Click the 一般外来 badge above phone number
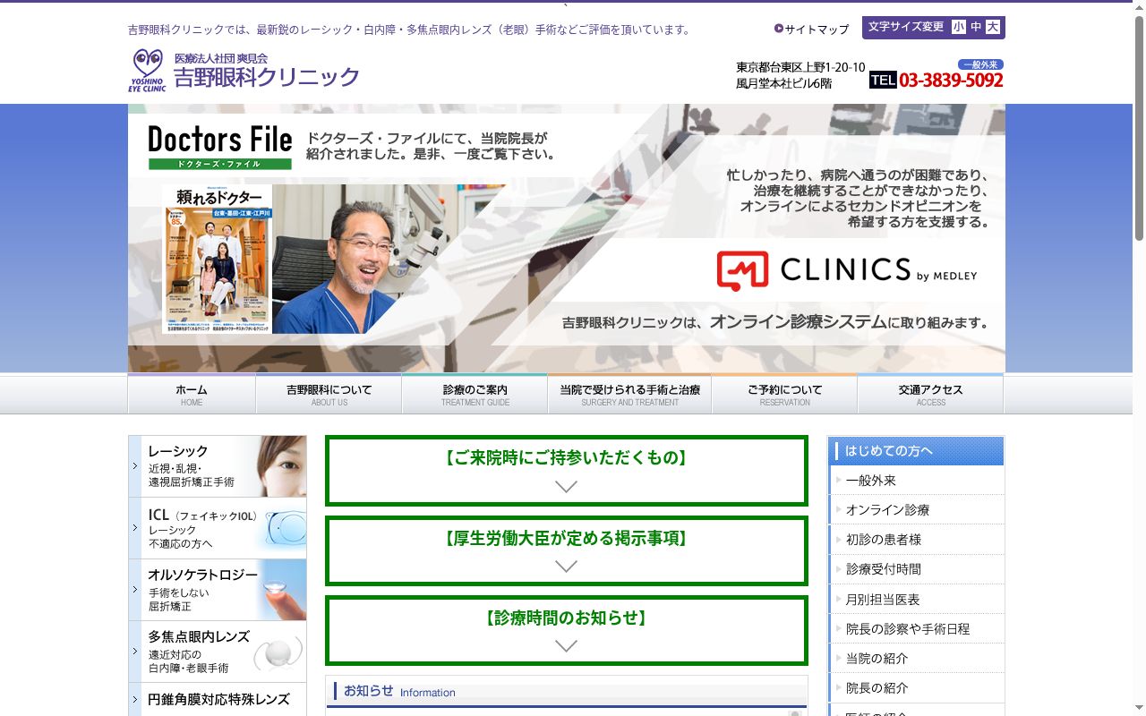The width and height of the screenshot is (1146, 716). point(980,64)
